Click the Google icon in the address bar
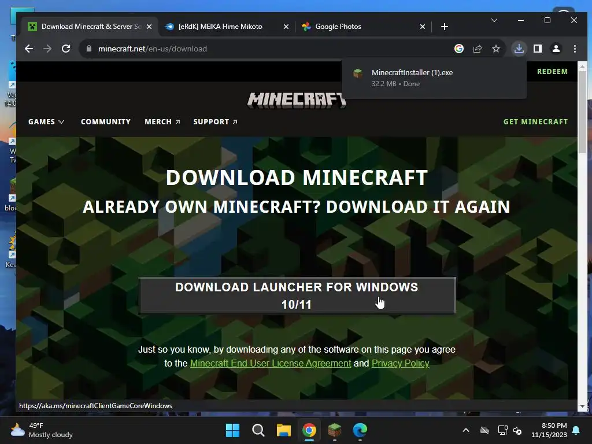 (x=458, y=49)
